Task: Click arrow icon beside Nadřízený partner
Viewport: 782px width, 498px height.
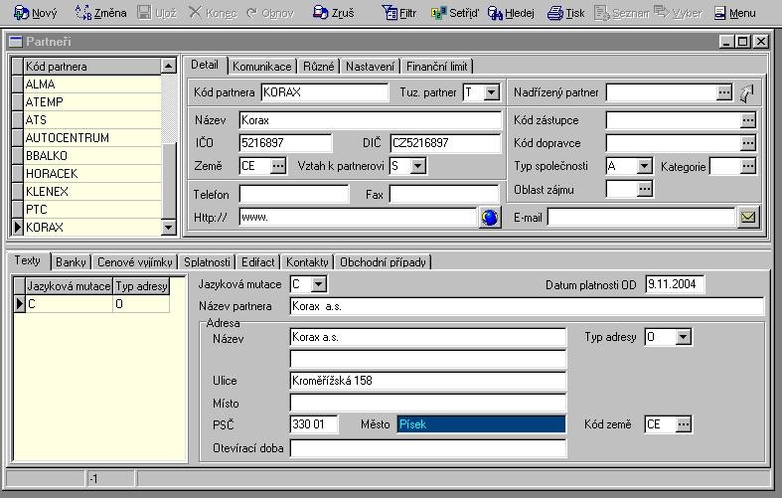Action: (747, 92)
